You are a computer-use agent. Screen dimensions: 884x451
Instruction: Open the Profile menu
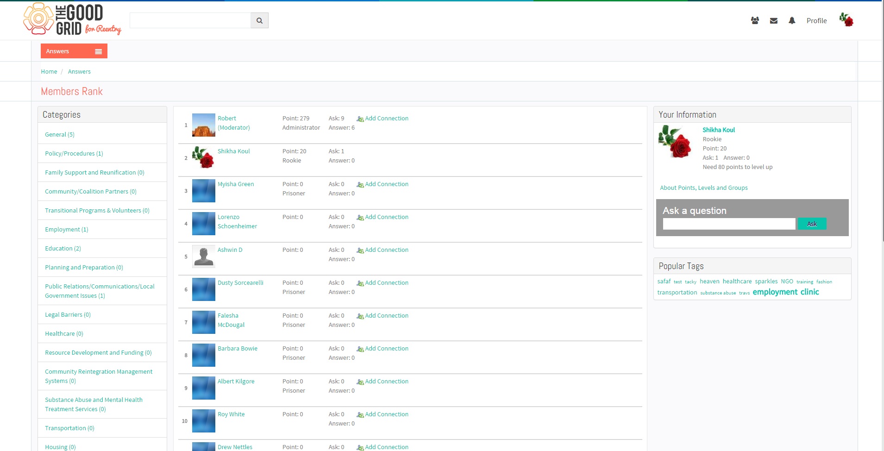pyautogui.click(x=816, y=21)
